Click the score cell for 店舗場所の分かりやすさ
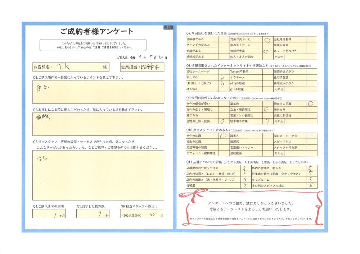360x254 pixels. tap(246, 168)
